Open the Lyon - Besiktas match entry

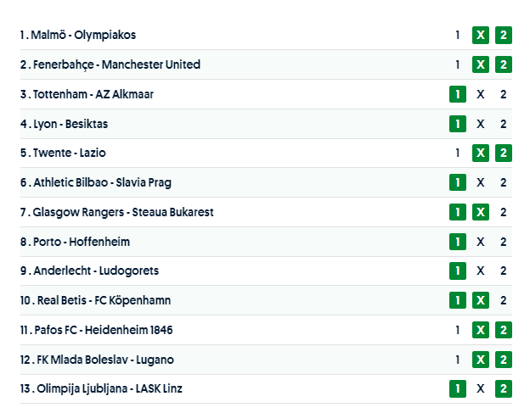point(70,124)
